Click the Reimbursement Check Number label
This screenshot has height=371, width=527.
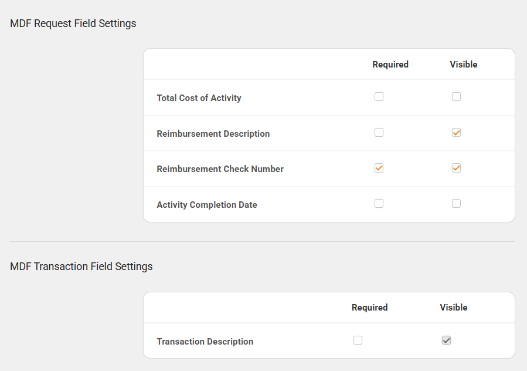click(x=220, y=169)
